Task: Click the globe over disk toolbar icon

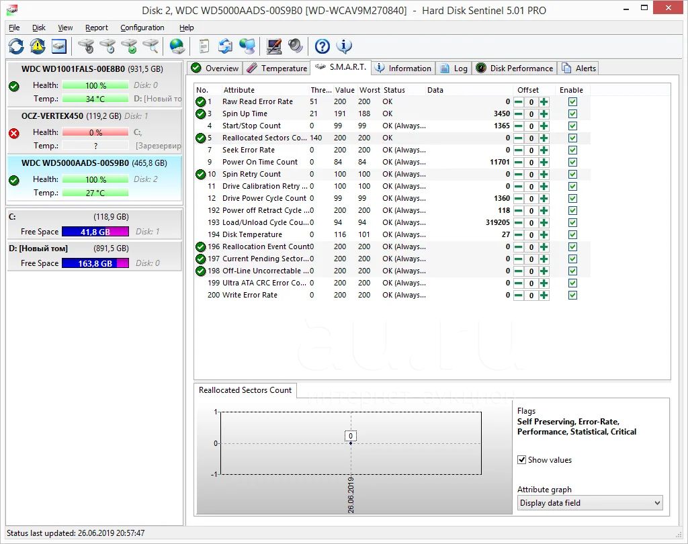Action: [x=177, y=46]
